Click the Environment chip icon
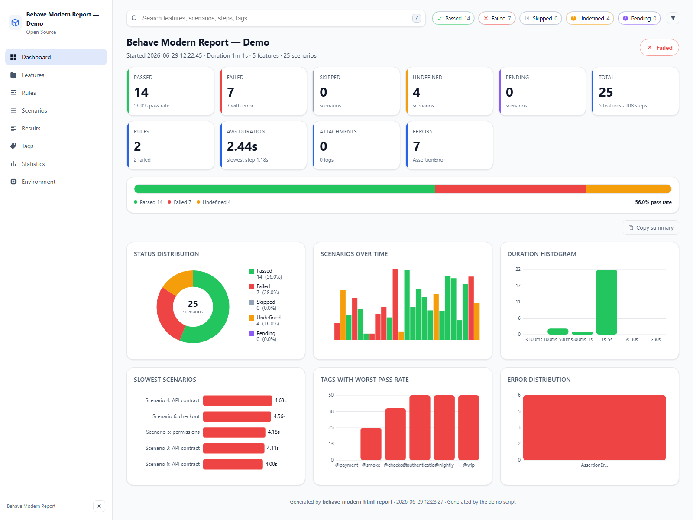693x520 pixels. coord(13,182)
